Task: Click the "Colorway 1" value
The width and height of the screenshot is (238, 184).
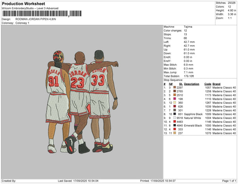Action: pos(22,23)
